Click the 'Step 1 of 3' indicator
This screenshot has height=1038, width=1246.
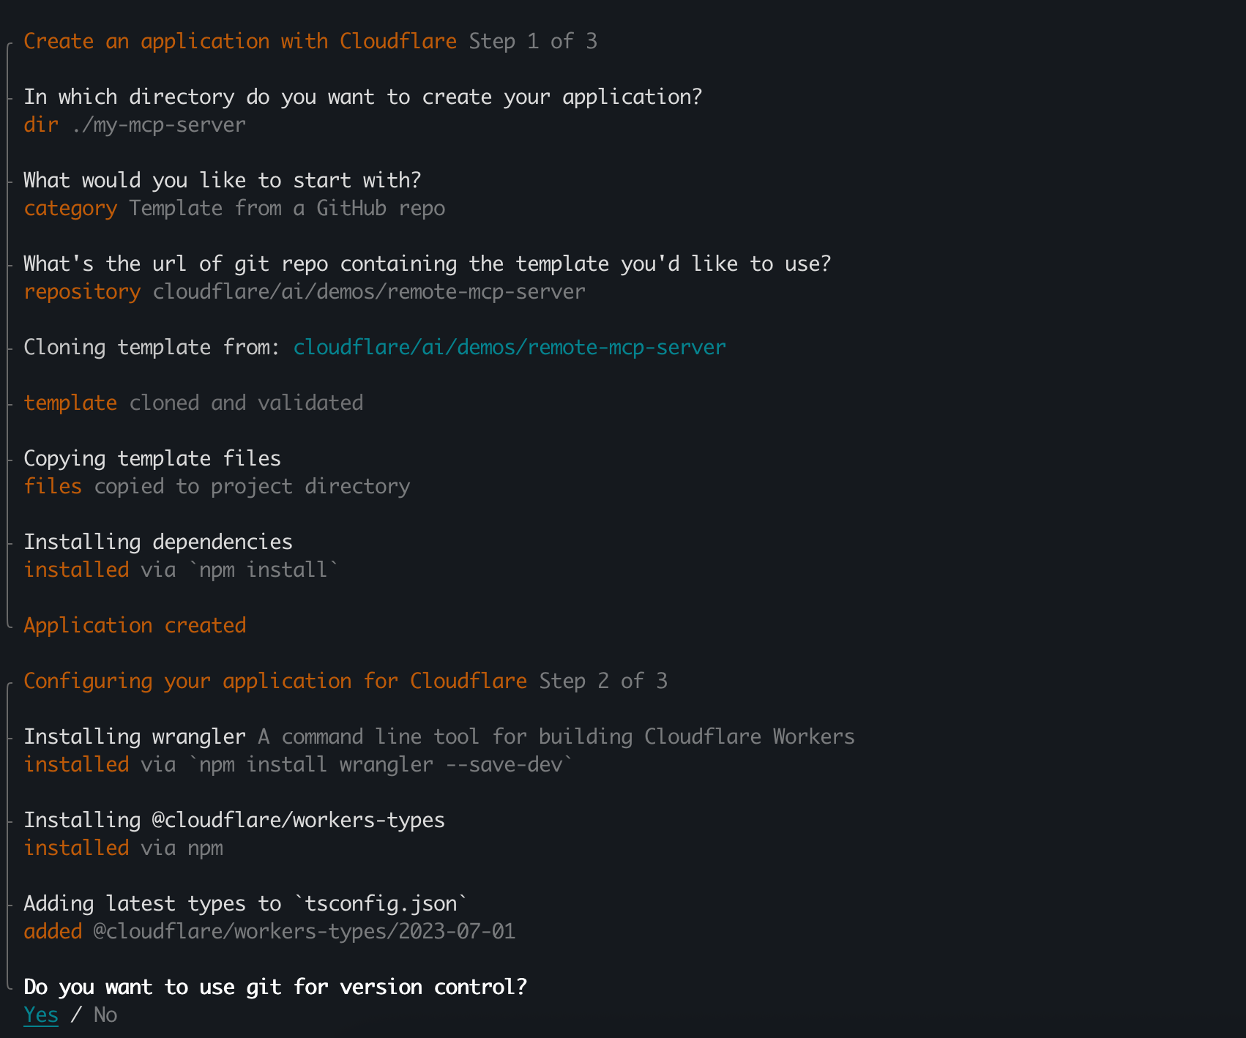point(533,41)
